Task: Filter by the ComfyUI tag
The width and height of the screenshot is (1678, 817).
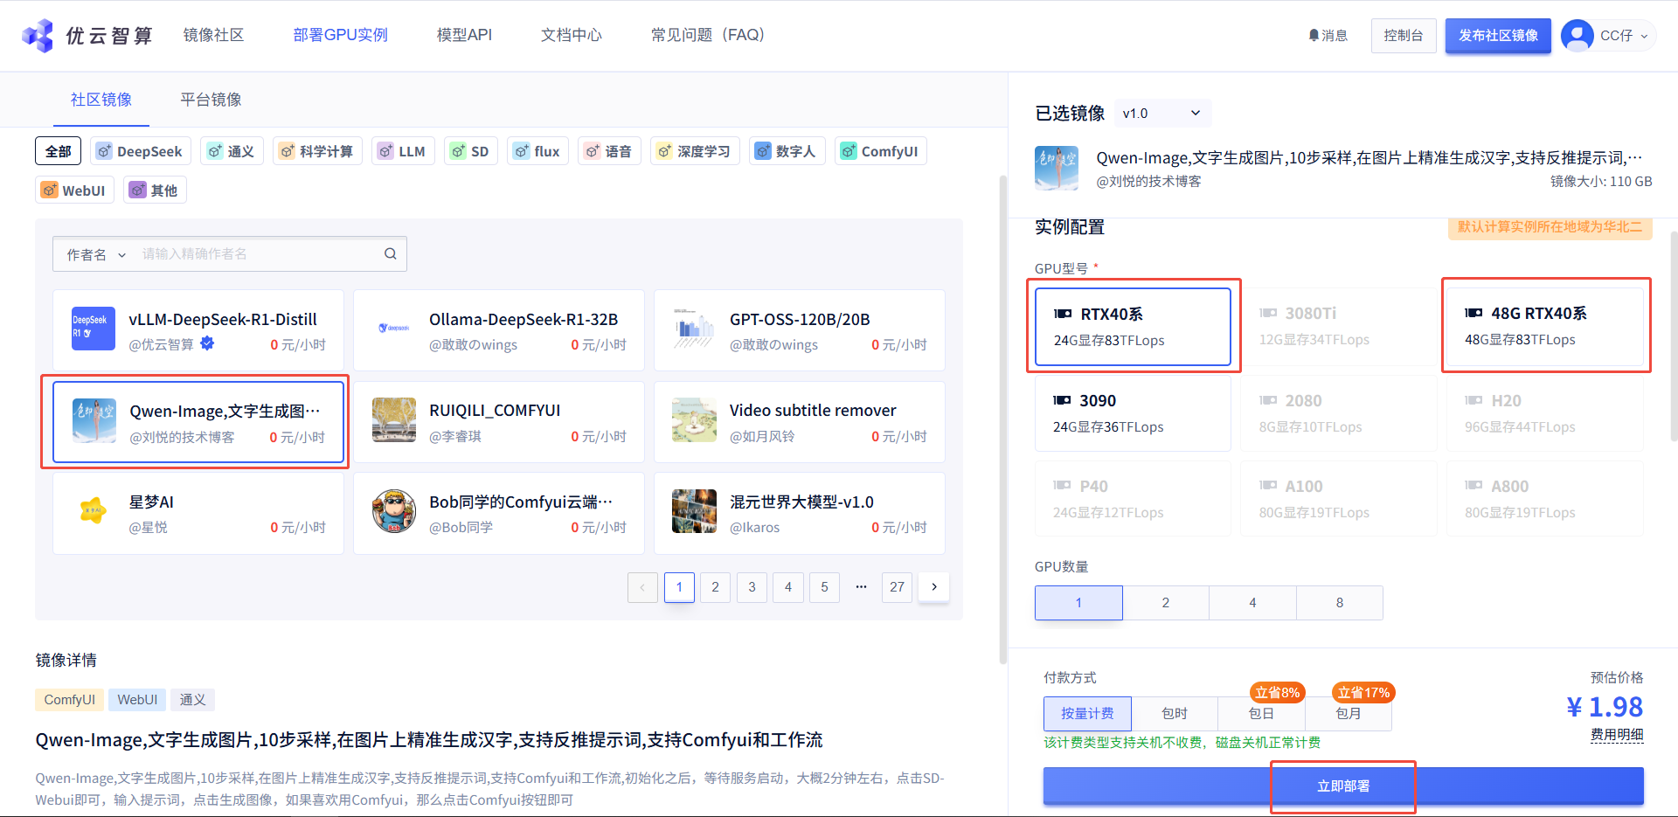Action: 880,151
